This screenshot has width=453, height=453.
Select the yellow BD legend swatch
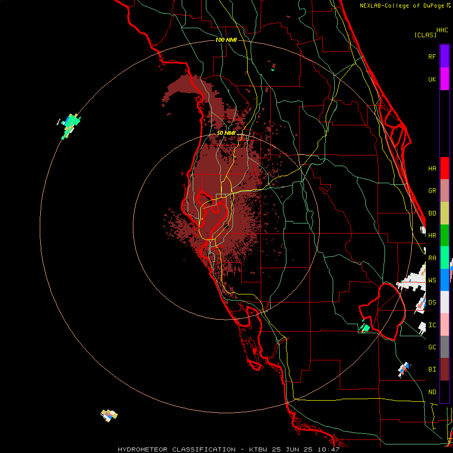444,213
